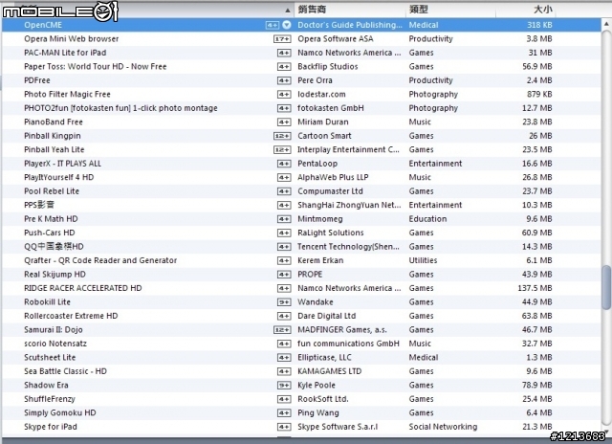The height and width of the screenshot is (444, 612).
Task: Click the vertical scrollbar thumb
Action: pos(606,287)
